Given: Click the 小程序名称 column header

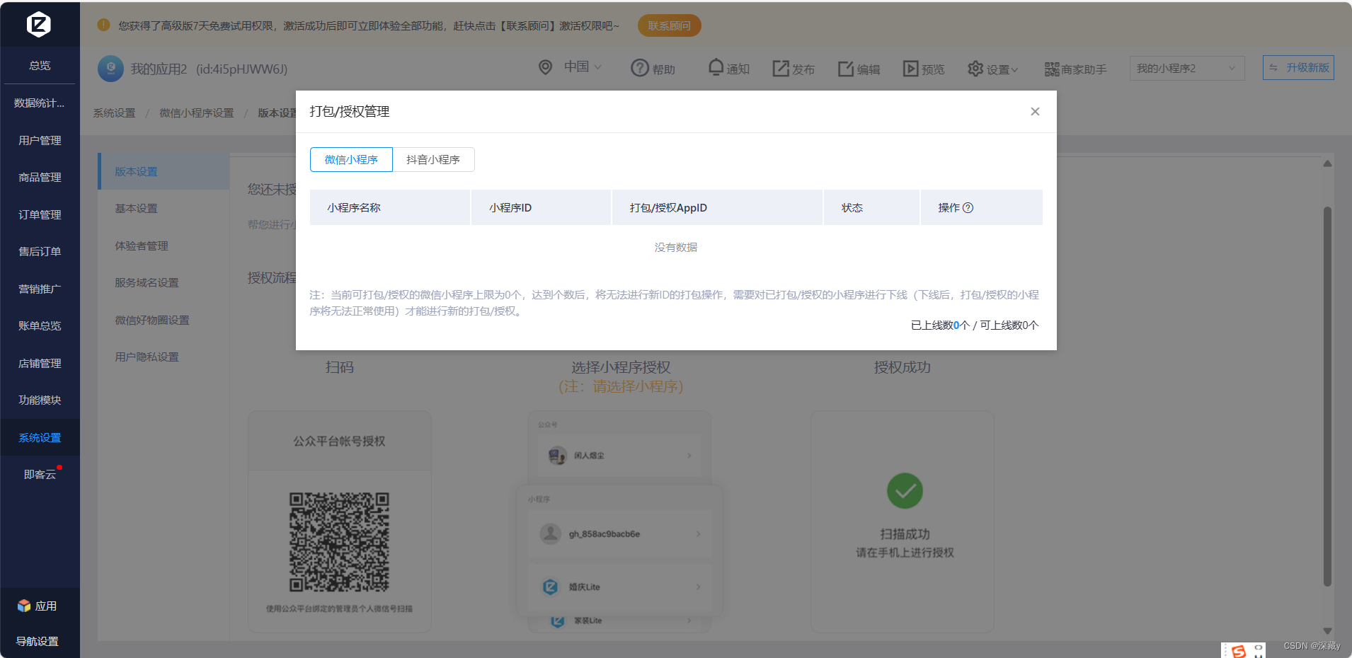Looking at the screenshot, I should tap(390, 207).
